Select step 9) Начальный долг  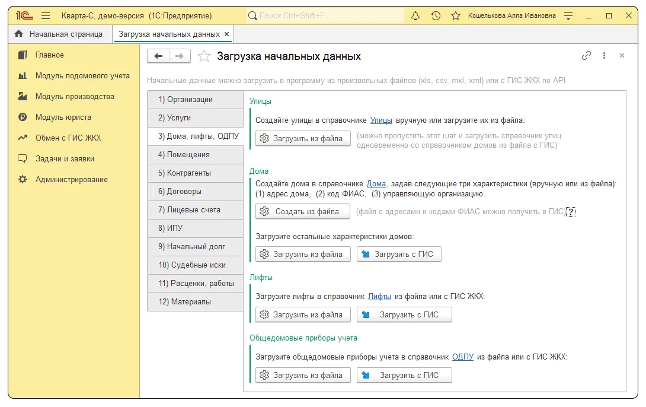tap(196, 247)
